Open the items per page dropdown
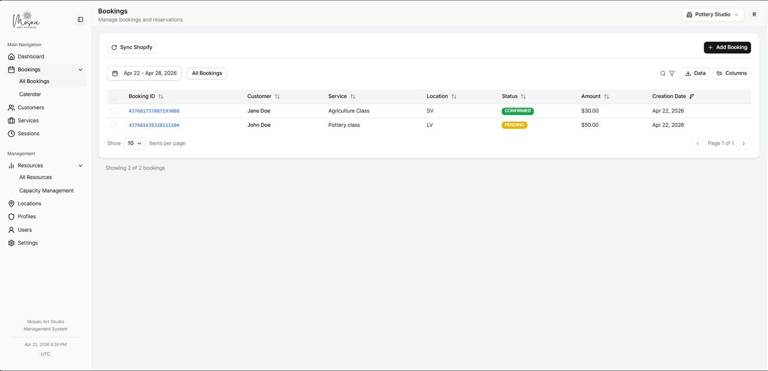Image resolution: width=768 pixels, height=371 pixels. coord(135,143)
